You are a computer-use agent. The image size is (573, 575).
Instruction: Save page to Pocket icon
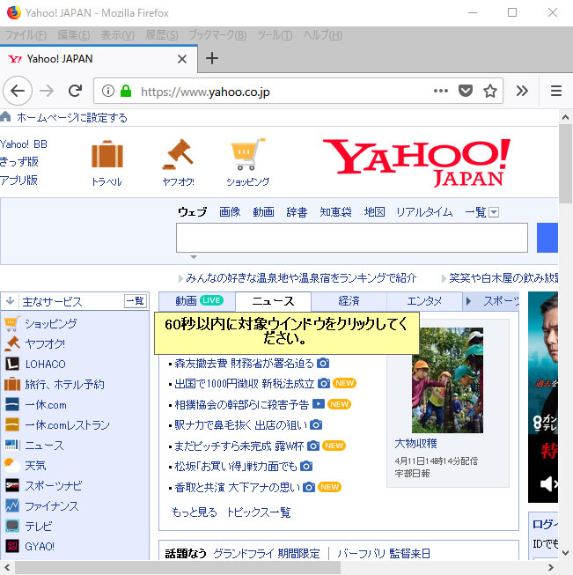click(466, 91)
